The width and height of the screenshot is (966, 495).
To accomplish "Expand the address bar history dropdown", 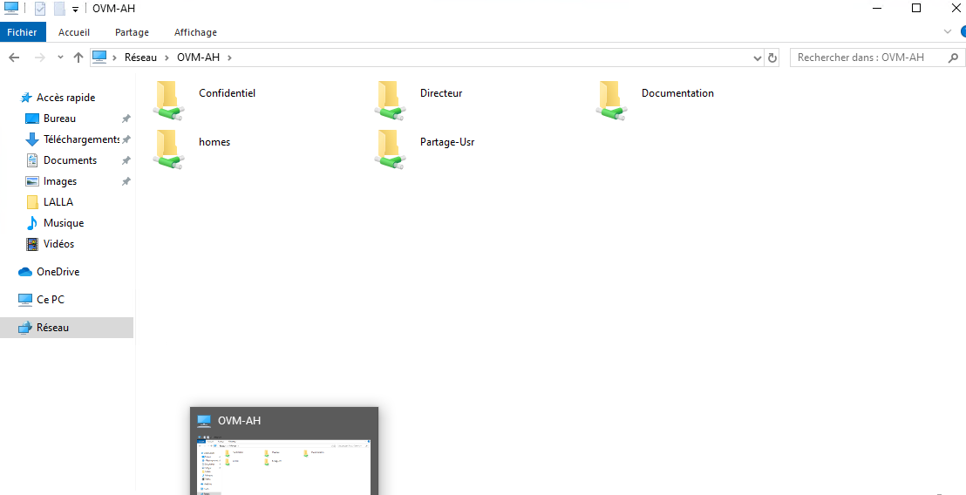I will click(x=758, y=58).
